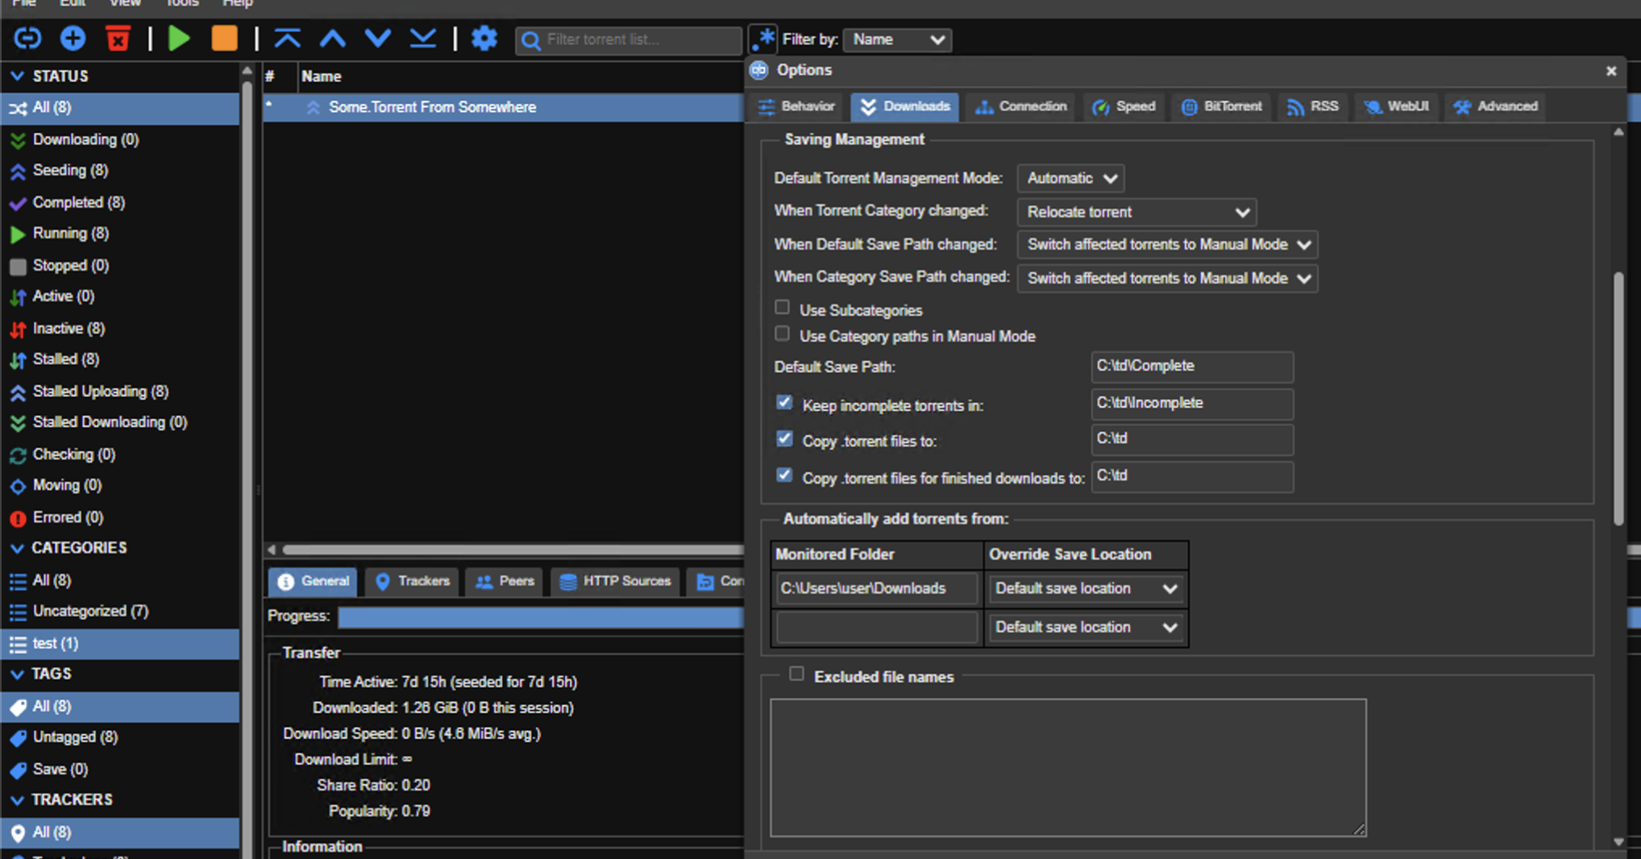Click the red delete torrent icon
1641x859 pixels.
118,39
